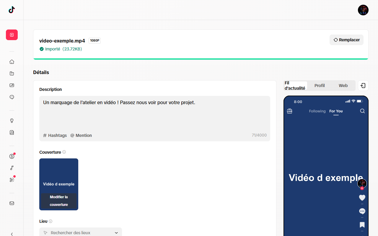Click Modifier la couverture

coord(59,201)
